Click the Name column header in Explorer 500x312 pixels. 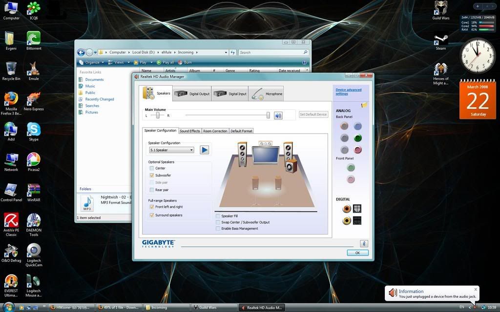146,70
